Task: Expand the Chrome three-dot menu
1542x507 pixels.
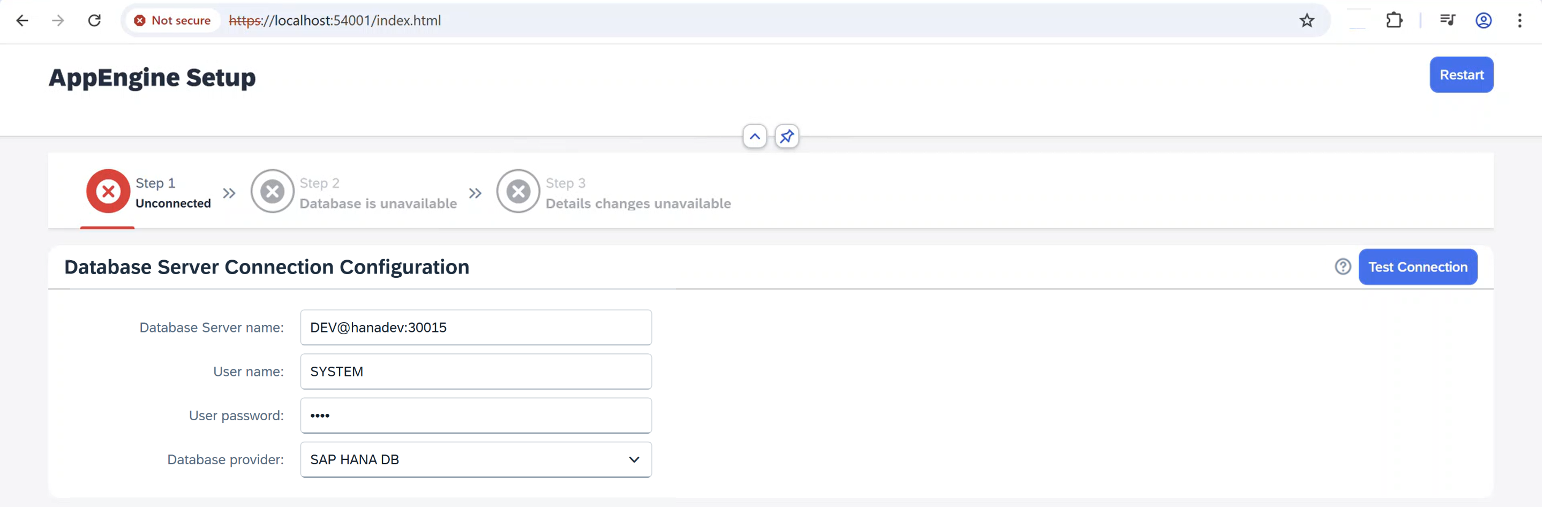Action: coord(1520,20)
